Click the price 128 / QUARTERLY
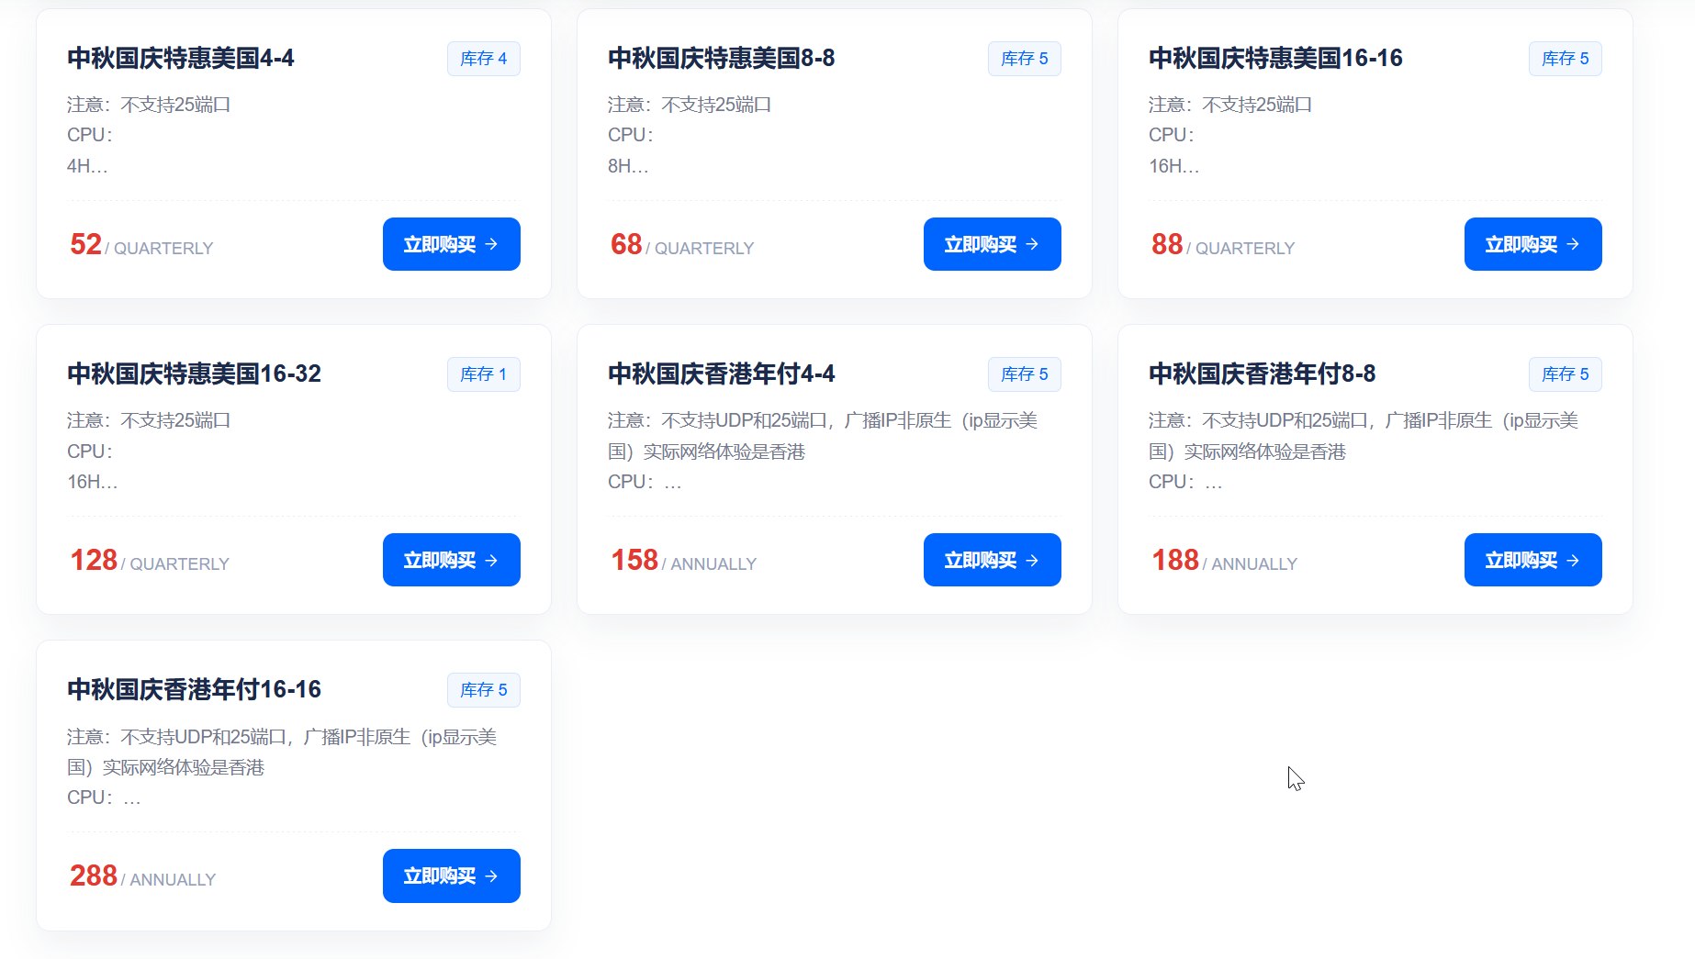 [x=150, y=560]
